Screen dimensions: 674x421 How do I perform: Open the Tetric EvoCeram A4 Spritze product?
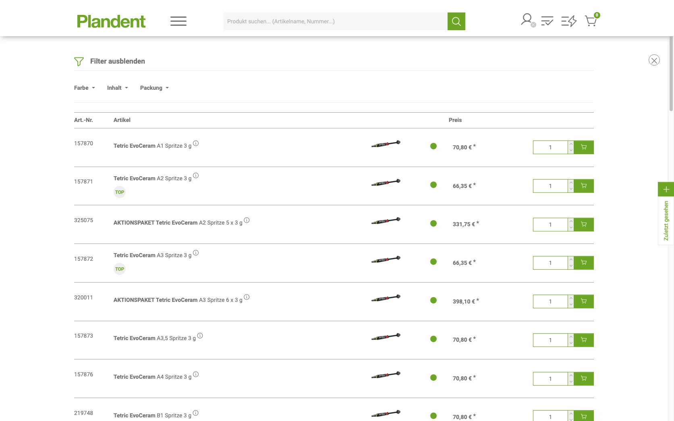tap(152, 377)
